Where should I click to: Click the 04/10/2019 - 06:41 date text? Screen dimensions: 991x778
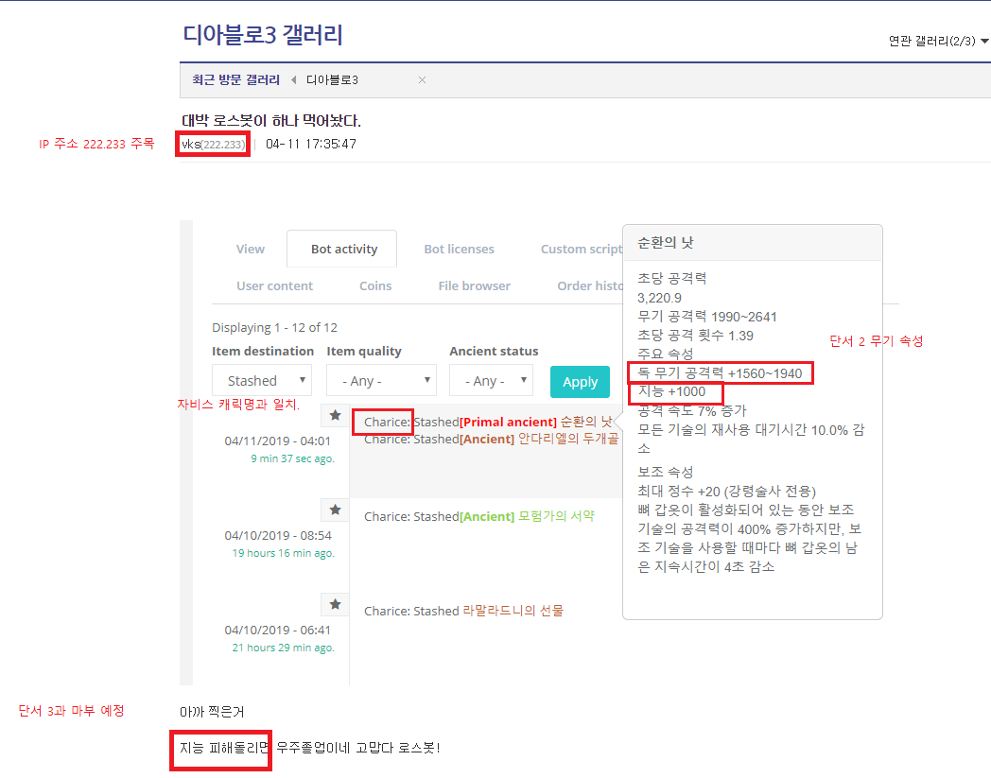tap(277, 631)
